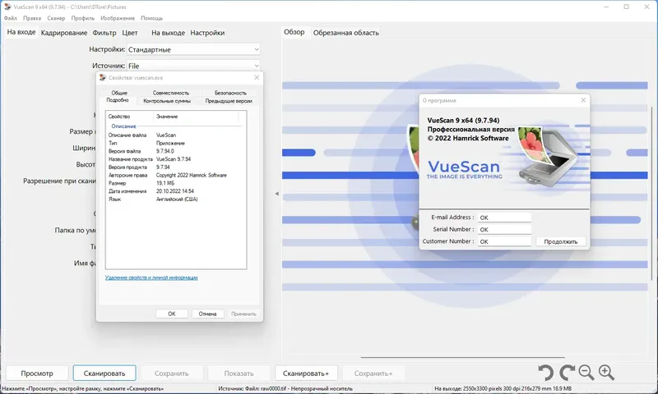Switch to the На входе tab
Image resolution: width=658 pixels, height=394 pixels.
pyautogui.click(x=21, y=32)
